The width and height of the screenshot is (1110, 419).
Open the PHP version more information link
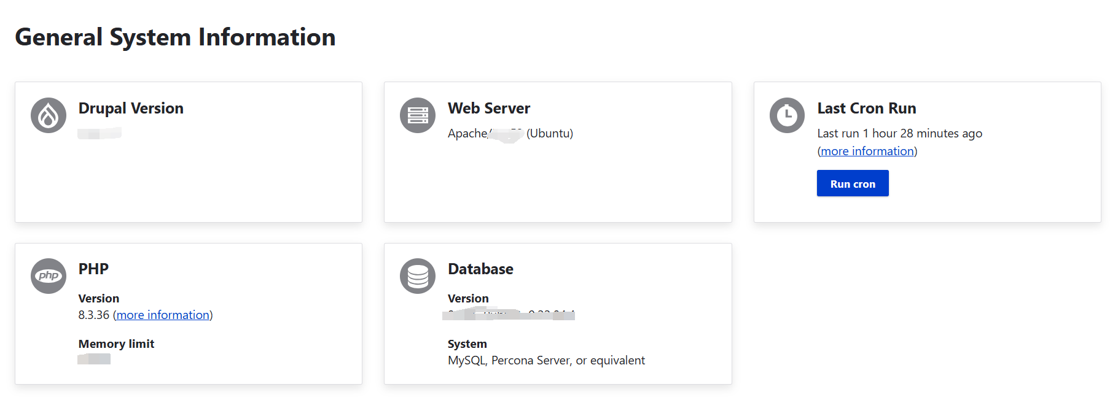pos(163,315)
